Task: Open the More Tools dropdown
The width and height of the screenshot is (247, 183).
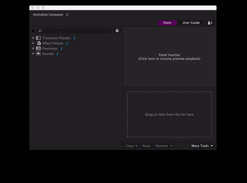Action: pyautogui.click(x=202, y=146)
